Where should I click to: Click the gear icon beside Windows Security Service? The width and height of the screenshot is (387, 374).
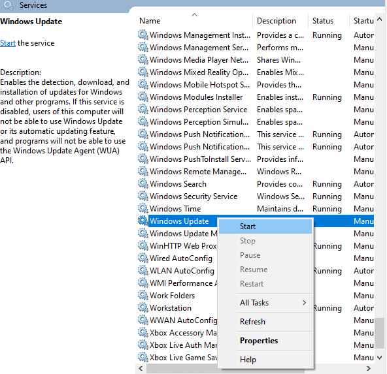(x=143, y=196)
